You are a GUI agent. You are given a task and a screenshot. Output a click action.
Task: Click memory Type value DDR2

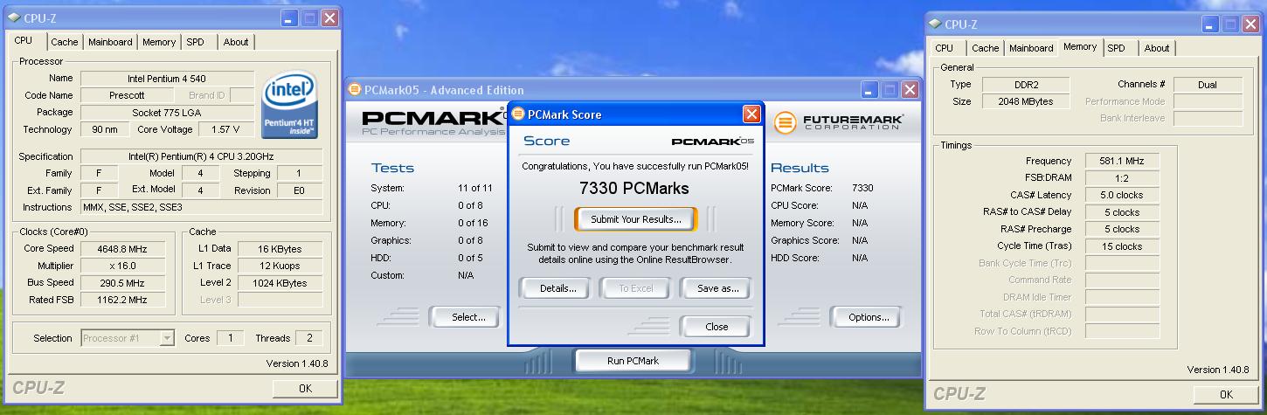tap(1026, 85)
